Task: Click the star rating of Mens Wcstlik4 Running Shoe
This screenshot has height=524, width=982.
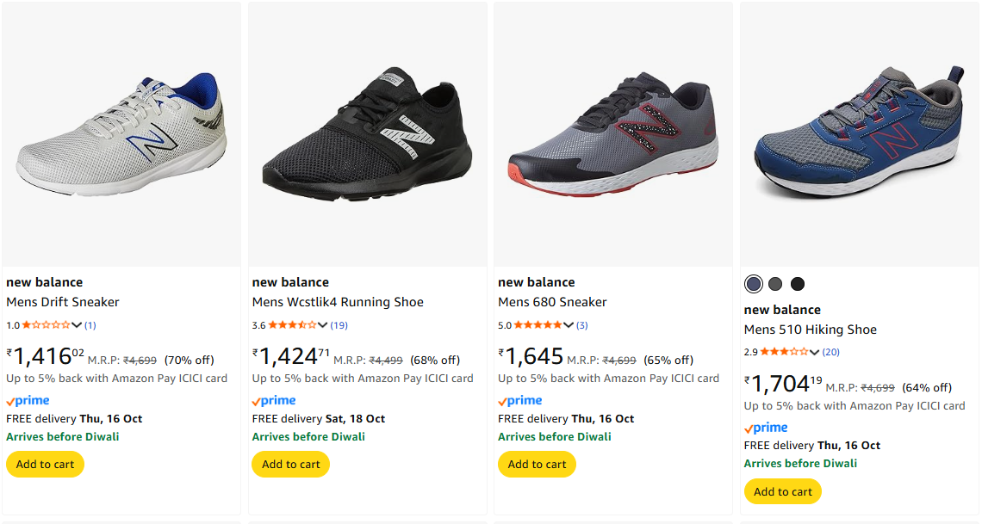Action: click(x=292, y=325)
